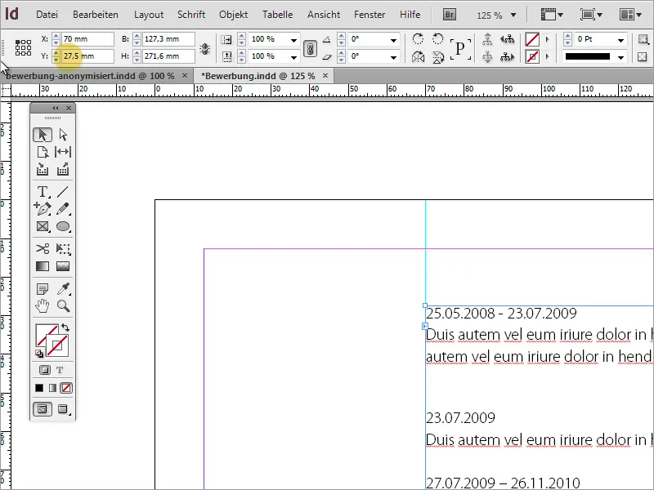Open stroke style dropdown
The image size is (654, 490).
[x=620, y=57]
